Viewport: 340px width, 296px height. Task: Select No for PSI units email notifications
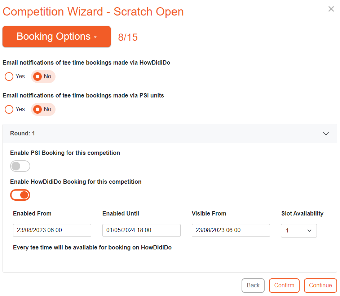[37, 109]
